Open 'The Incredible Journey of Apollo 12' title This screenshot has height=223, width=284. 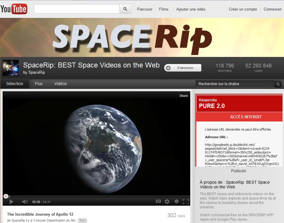point(40,214)
